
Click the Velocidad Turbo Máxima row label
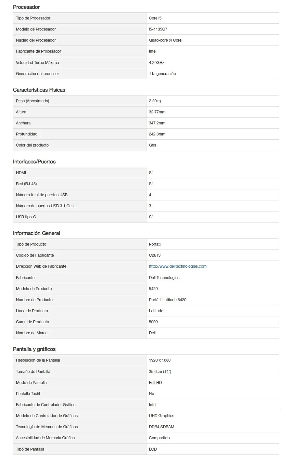click(x=37, y=62)
